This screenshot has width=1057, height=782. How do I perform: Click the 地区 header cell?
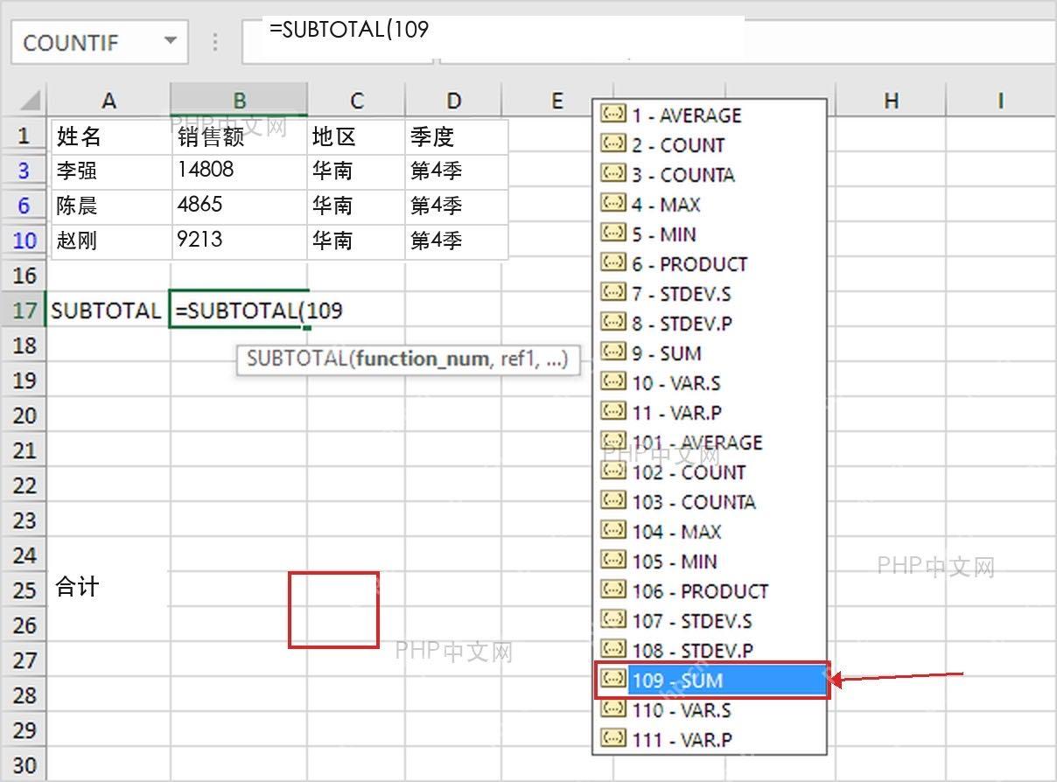pyautogui.click(x=356, y=137)
